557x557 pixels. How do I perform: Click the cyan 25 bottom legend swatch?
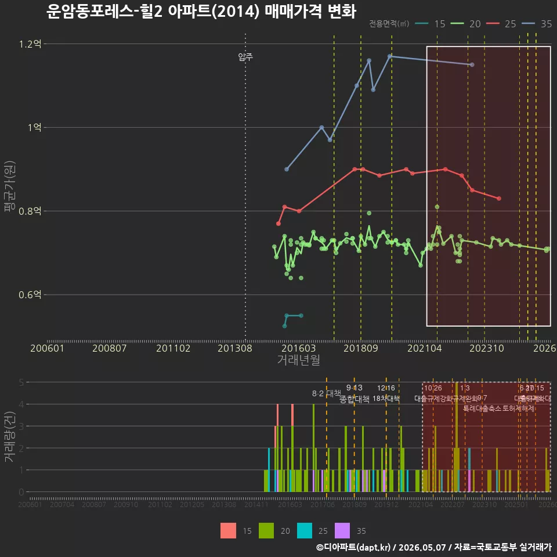click(305, 530)
